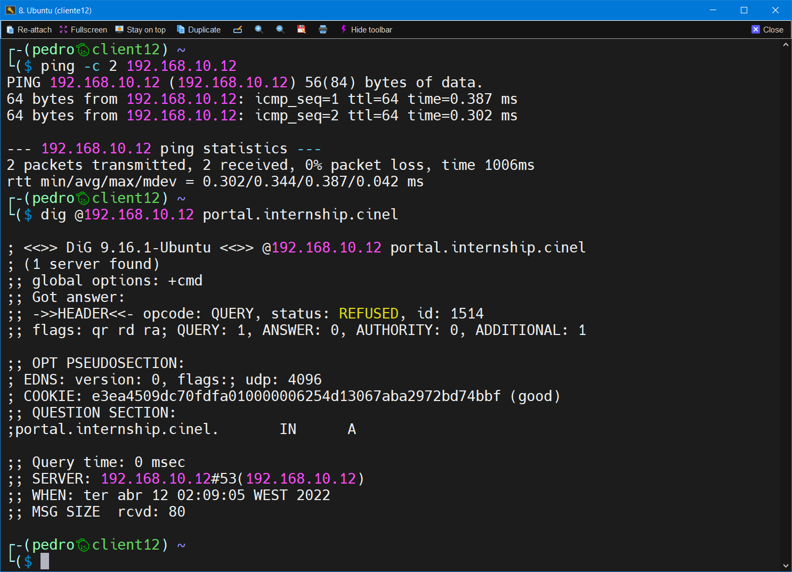This screenshot has height=572, width=792.
Task: Click the terminal cursor at the last prompt
Action: (45, 561)
